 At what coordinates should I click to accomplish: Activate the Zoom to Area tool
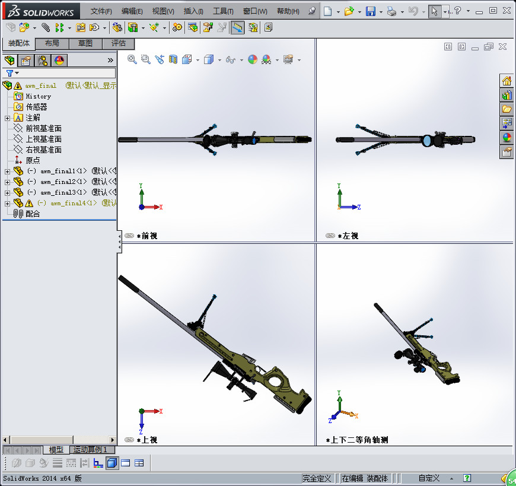click(x=145, y=59)
